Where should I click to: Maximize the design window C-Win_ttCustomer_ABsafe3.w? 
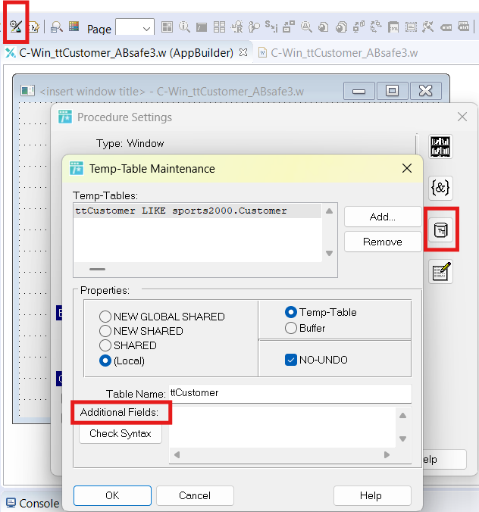pyautogui.click(x=392, y=91)
